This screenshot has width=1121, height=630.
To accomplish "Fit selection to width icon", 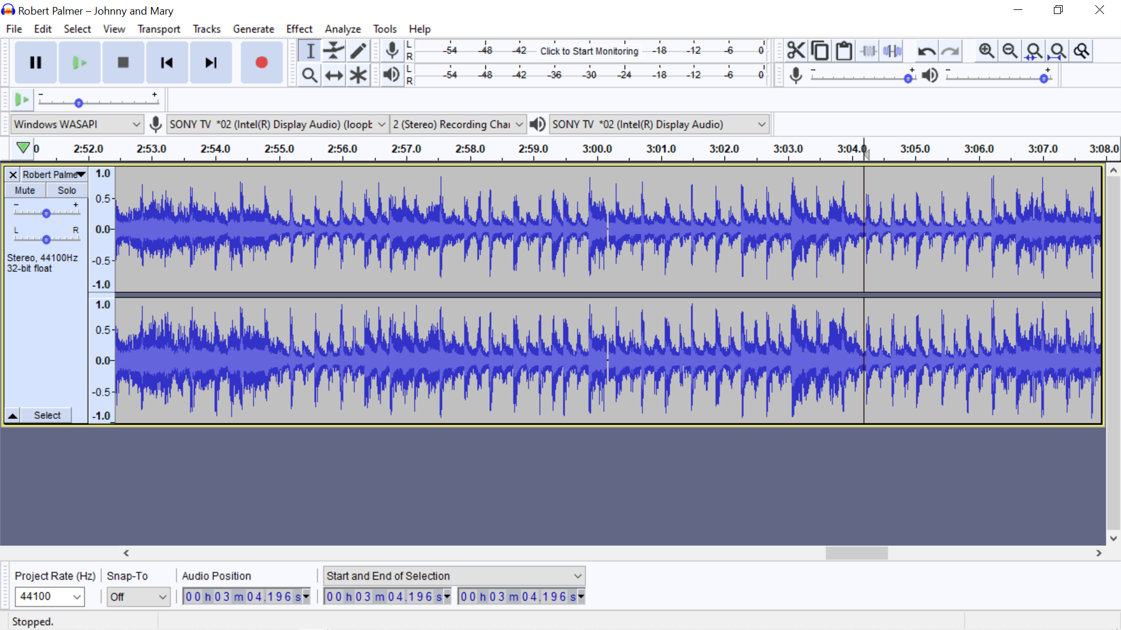I will coord(1034,51).
